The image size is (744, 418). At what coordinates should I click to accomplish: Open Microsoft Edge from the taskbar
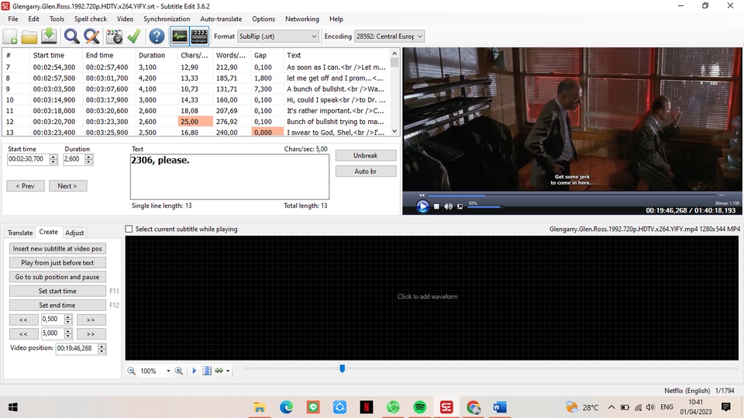(x=286, y=407)
